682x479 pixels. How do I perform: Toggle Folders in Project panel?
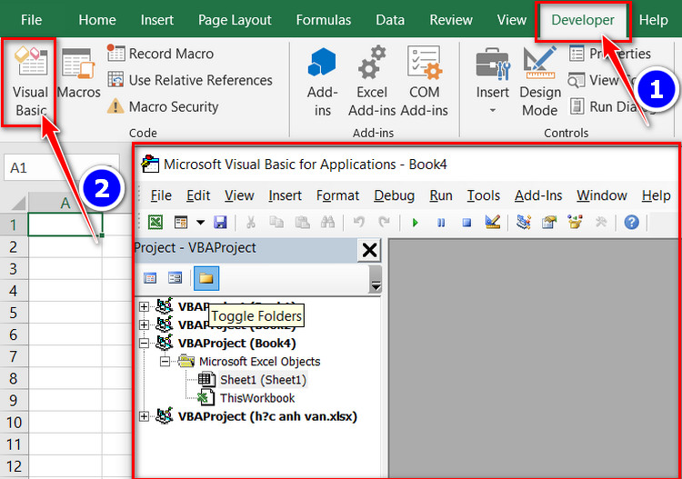tap(206, 278)
